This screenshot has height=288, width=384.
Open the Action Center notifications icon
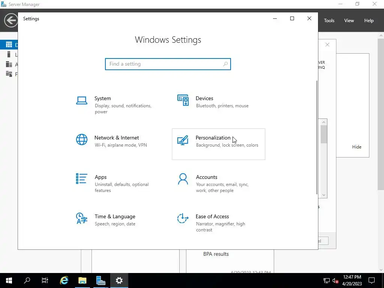(372, 280)
